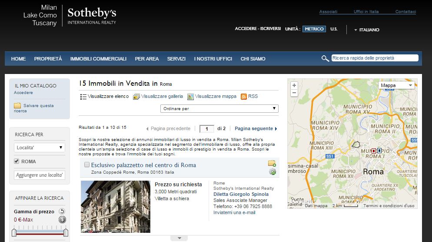Click the save-to-folder icon on listing
Screen dimensions: 432x242
click(272, 164)
